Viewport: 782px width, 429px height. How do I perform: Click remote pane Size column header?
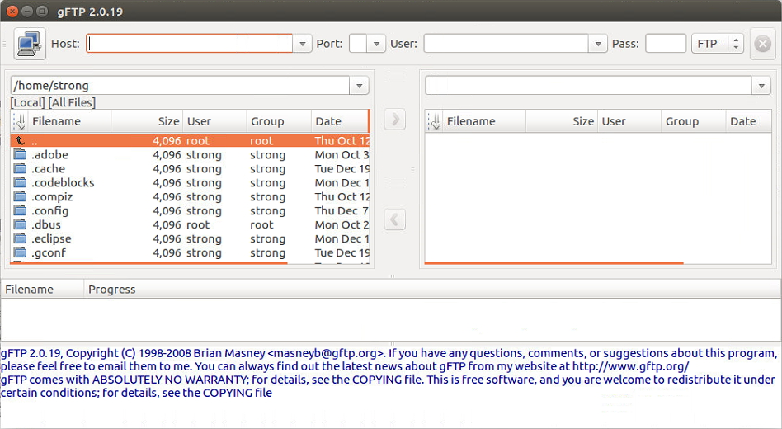pyautogui.click(x=562, y=121)
